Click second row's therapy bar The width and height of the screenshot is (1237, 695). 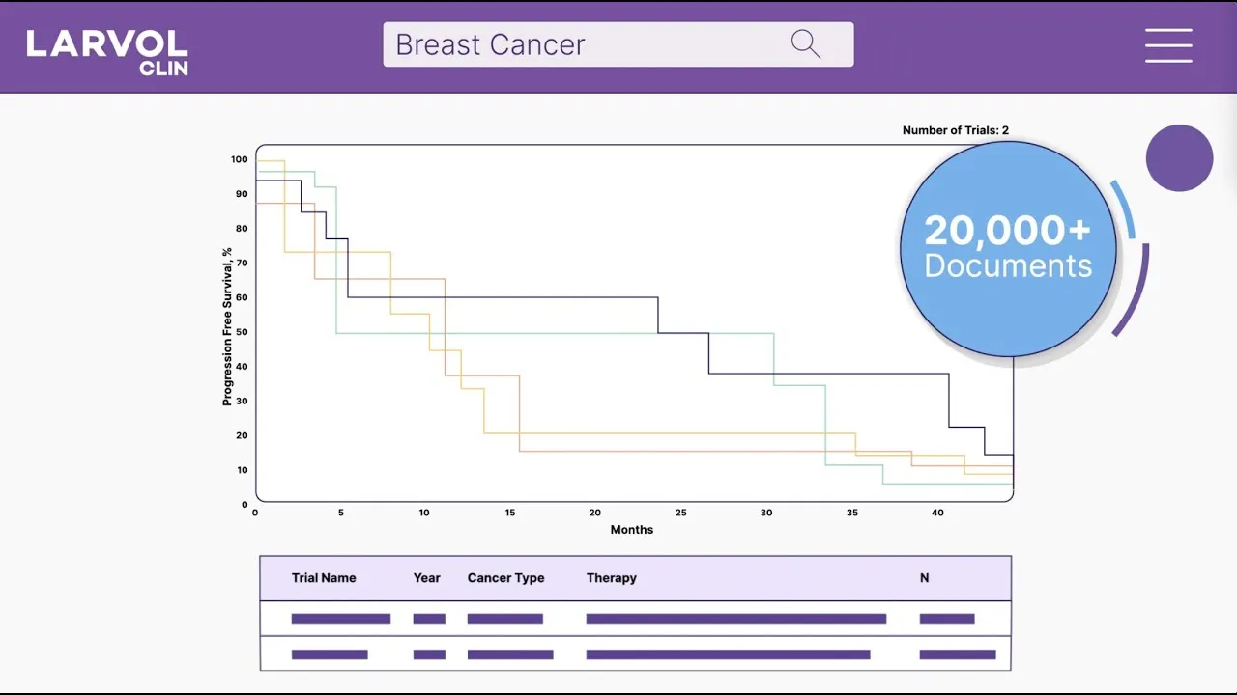tap(728, 654)
